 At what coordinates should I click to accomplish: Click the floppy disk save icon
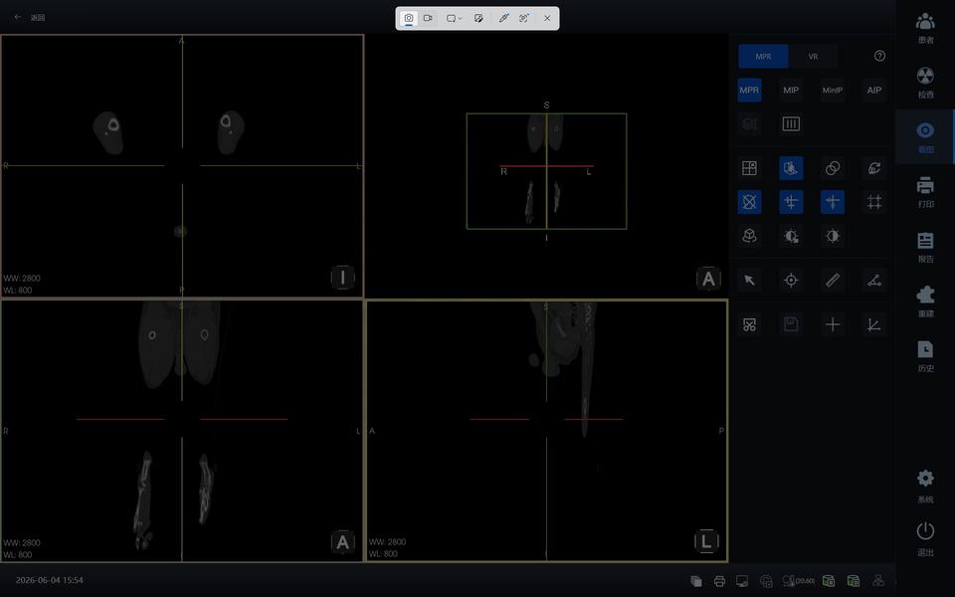click(791, 324)
